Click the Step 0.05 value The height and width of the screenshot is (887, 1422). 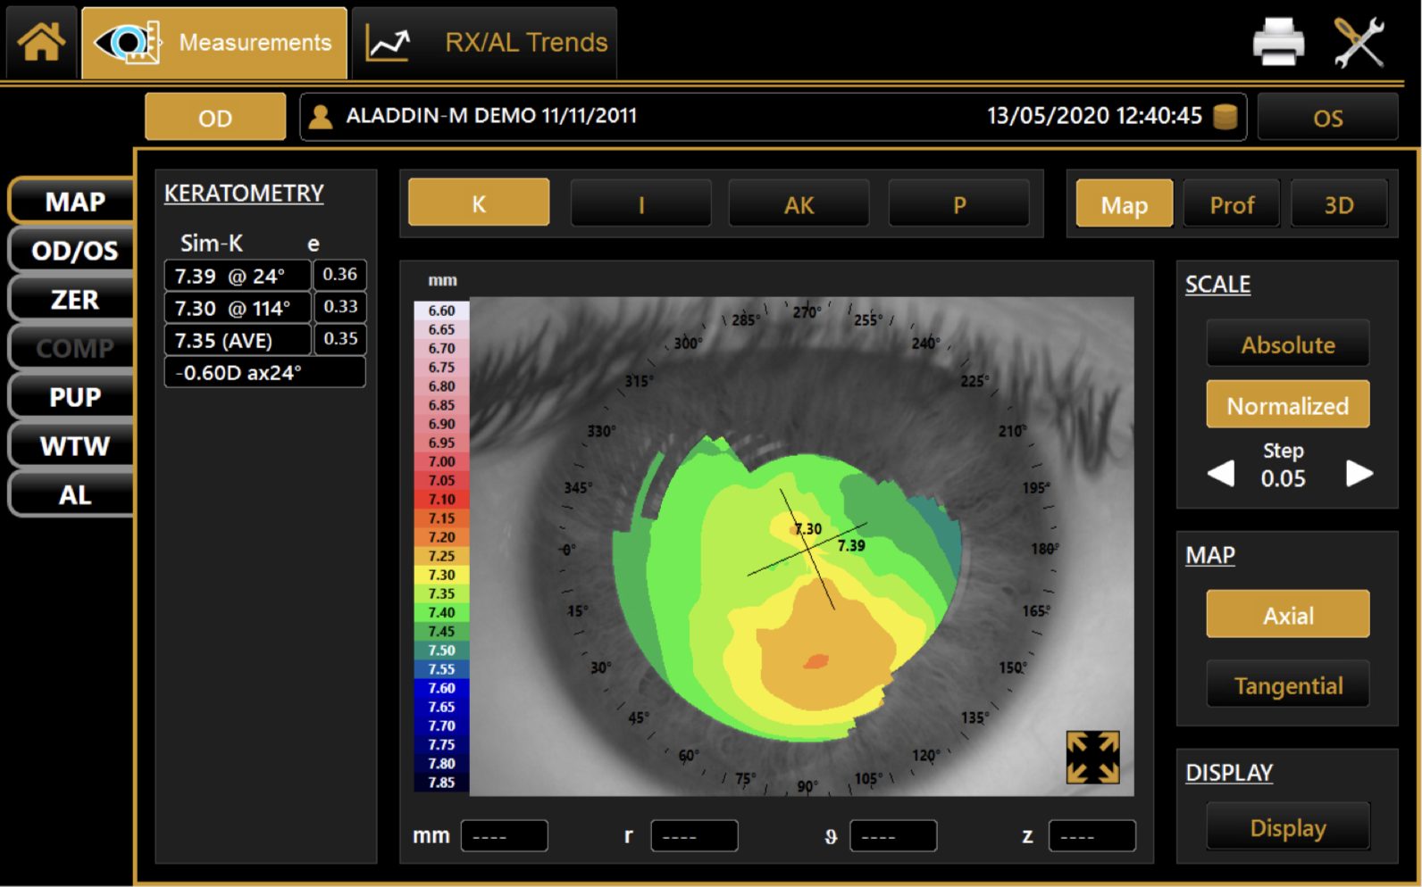coord(1283,478)
